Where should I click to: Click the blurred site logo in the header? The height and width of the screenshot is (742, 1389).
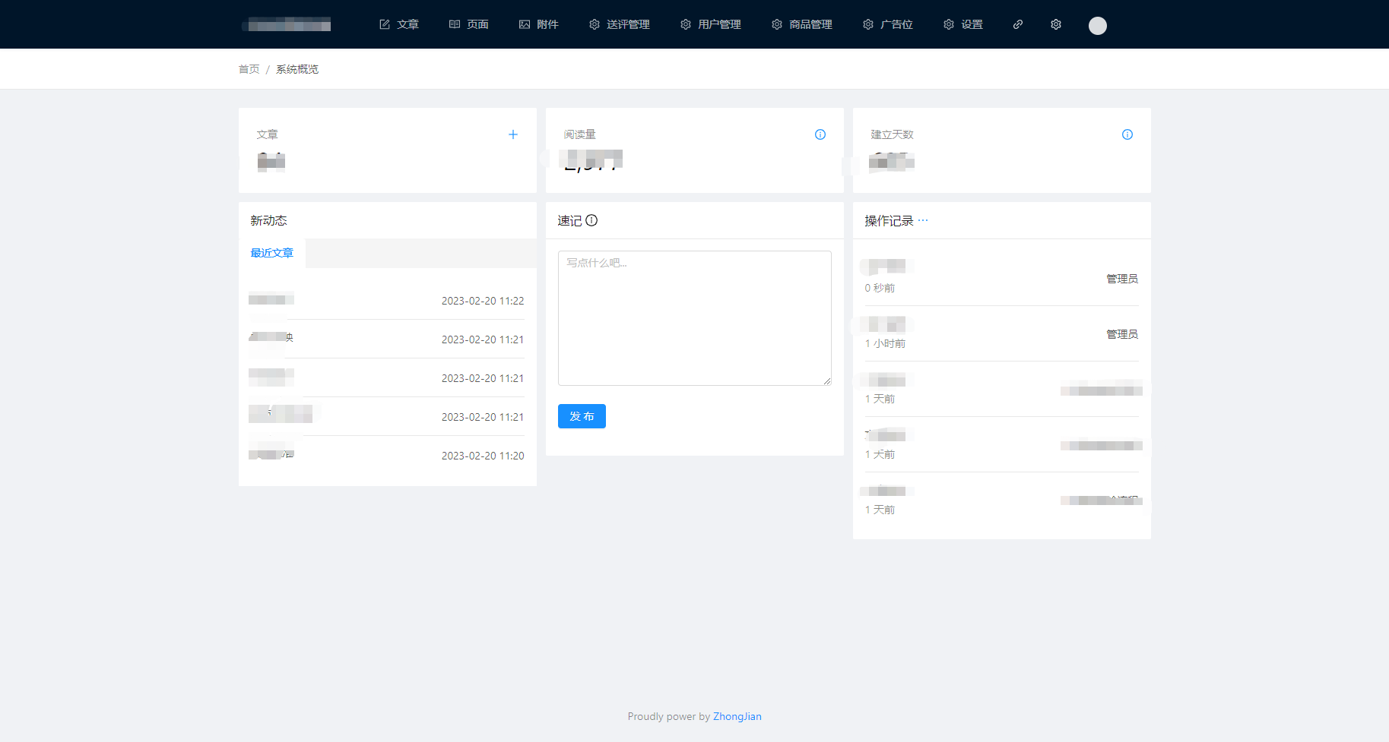(x=287, y=25)
